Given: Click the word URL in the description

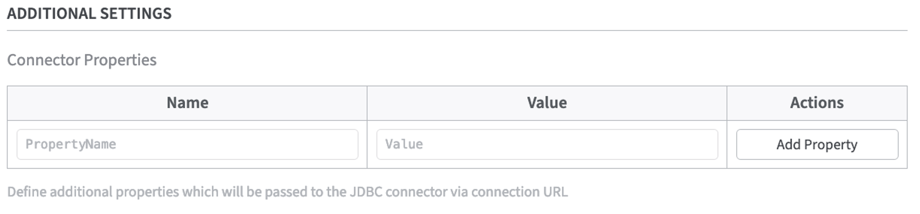Looking at the screenshot, I should [555, 192].
